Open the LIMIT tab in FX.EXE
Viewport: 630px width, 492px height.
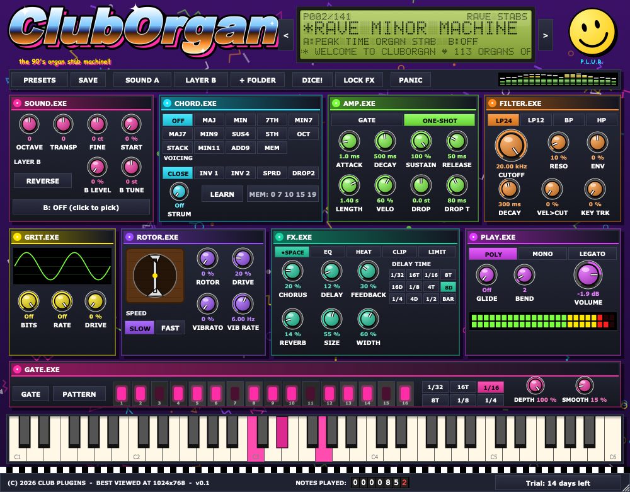(437, 252)
